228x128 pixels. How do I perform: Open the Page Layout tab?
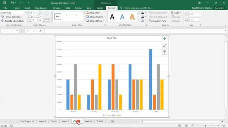41,8
